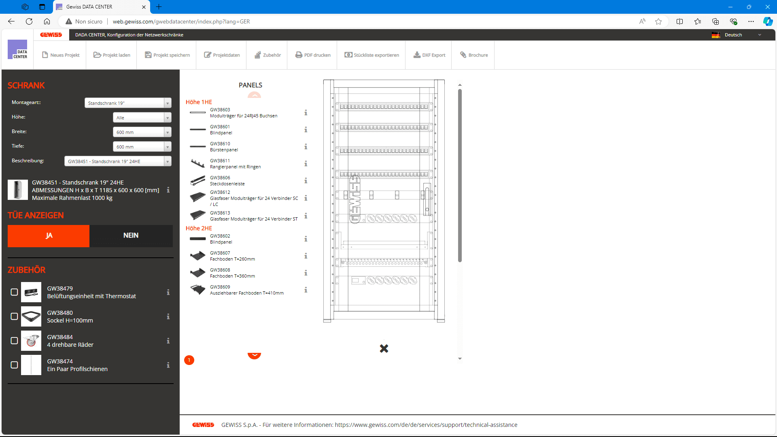Open the Tiefe dropdown

point(142,147)
